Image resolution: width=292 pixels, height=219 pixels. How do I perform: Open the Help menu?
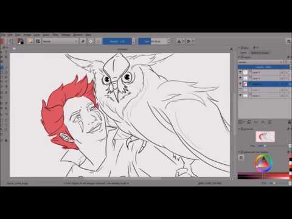point(88,35)
